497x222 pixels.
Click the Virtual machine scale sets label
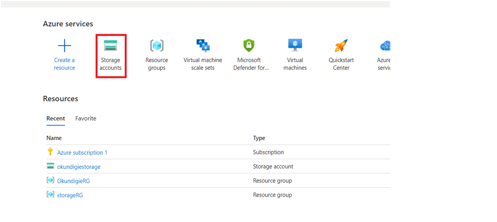pos(203,64)
